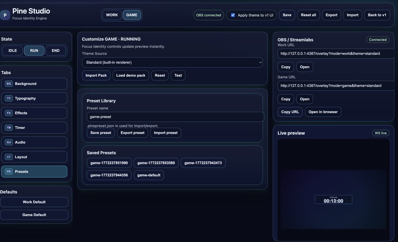This screenshot has height=242, width=398.
Task: Open the Work URL
Action: 305,67
